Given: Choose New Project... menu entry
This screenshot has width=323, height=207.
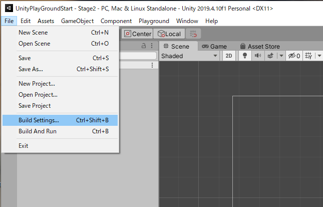Looking at the screenshot, I should tap(60, 84).
